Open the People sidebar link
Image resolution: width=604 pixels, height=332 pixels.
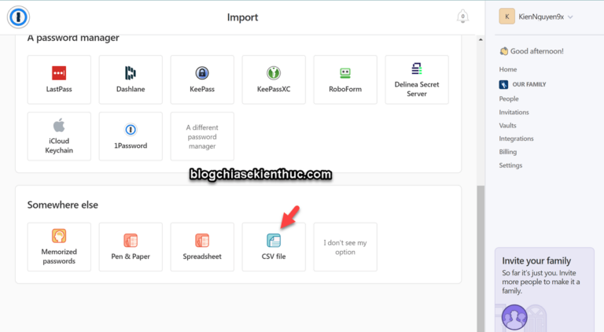click(509, 98)
